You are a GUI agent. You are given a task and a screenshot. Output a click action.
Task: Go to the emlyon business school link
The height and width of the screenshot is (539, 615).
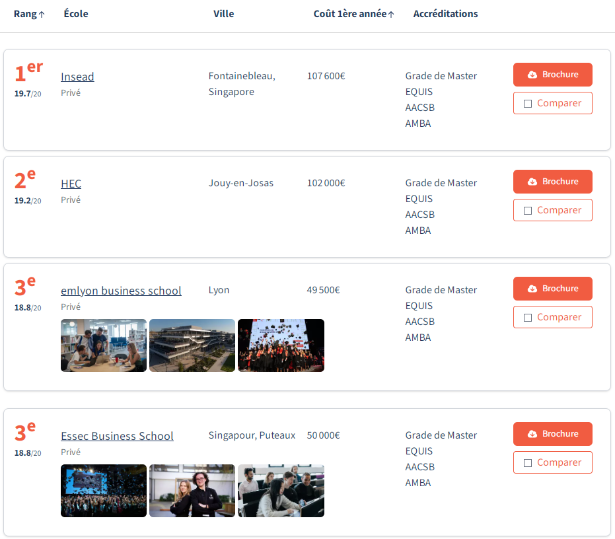[121, 291]
